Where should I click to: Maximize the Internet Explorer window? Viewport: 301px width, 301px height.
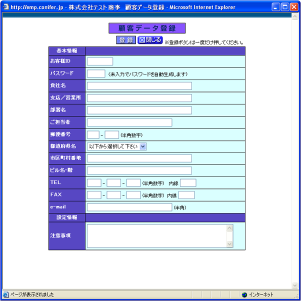285,7
